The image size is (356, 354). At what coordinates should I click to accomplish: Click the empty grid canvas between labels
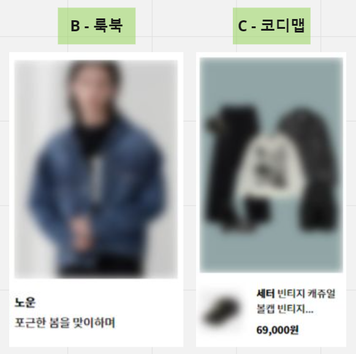[184, 26]
